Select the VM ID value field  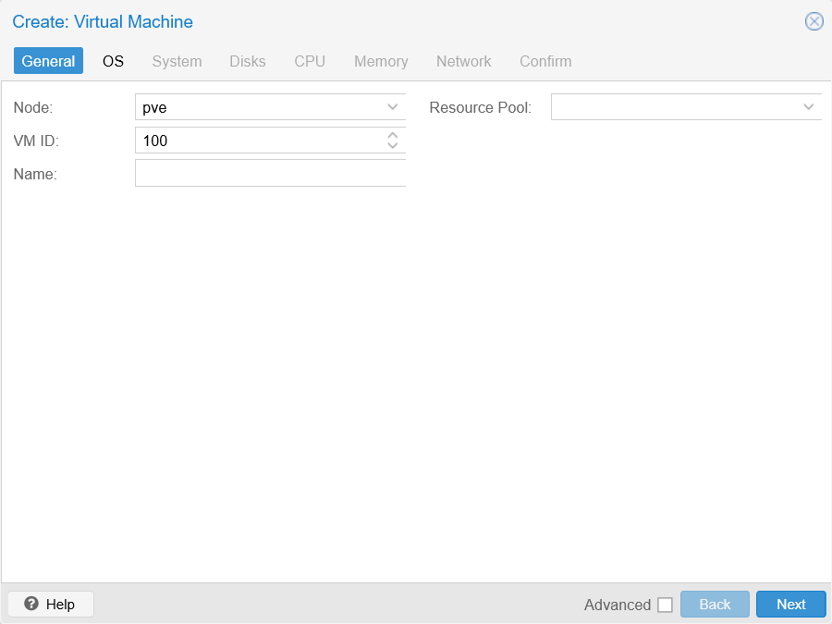point(259,140)
